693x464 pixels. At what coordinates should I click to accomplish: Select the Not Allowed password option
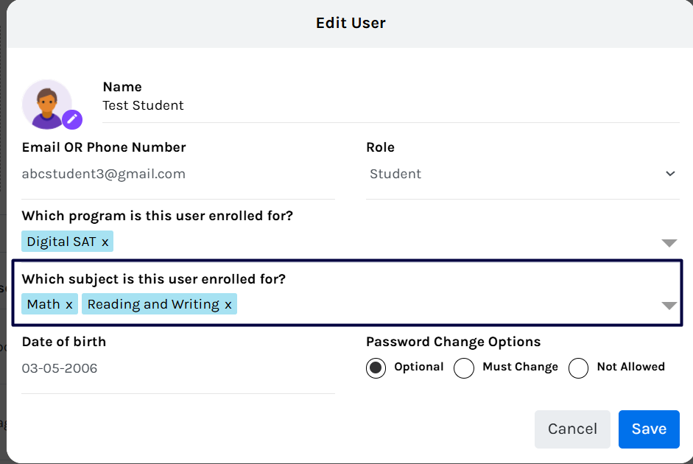[x=578, y=368]
